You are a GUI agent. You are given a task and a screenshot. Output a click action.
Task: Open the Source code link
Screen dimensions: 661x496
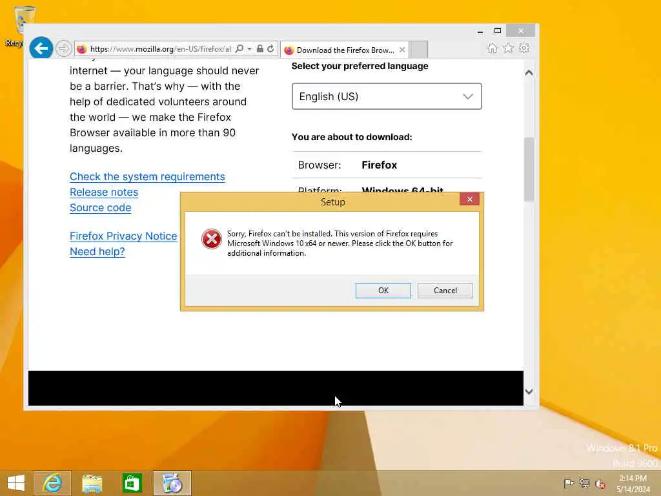(100, 208)
